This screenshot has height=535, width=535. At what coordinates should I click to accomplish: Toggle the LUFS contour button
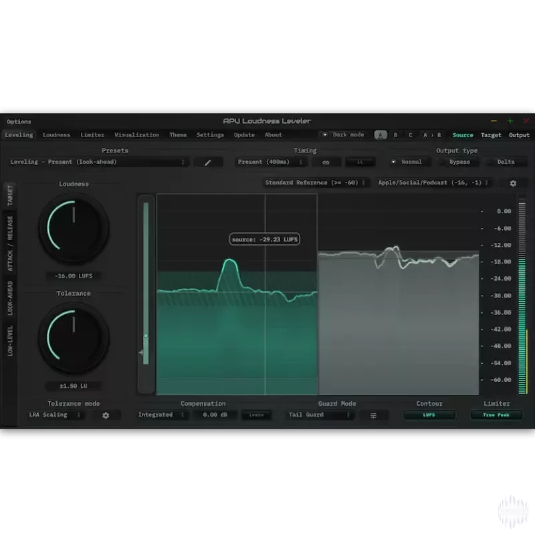point(429,415)
